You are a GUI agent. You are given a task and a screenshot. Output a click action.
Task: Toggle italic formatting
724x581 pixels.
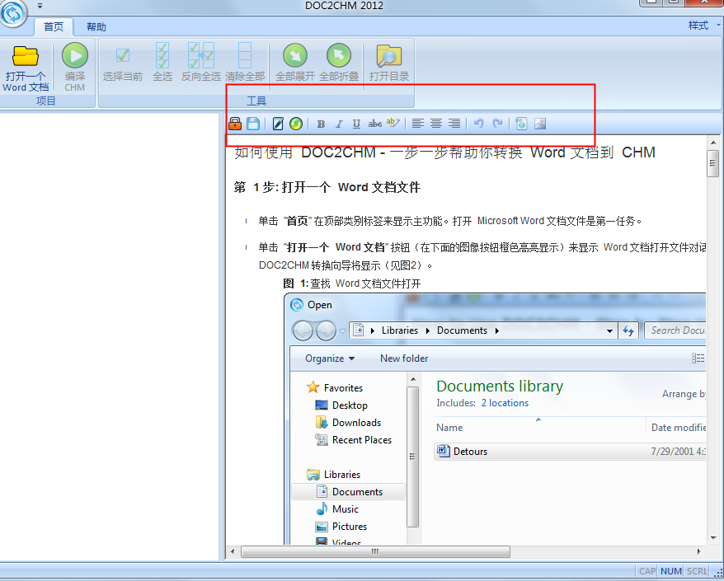coord(339,124)
